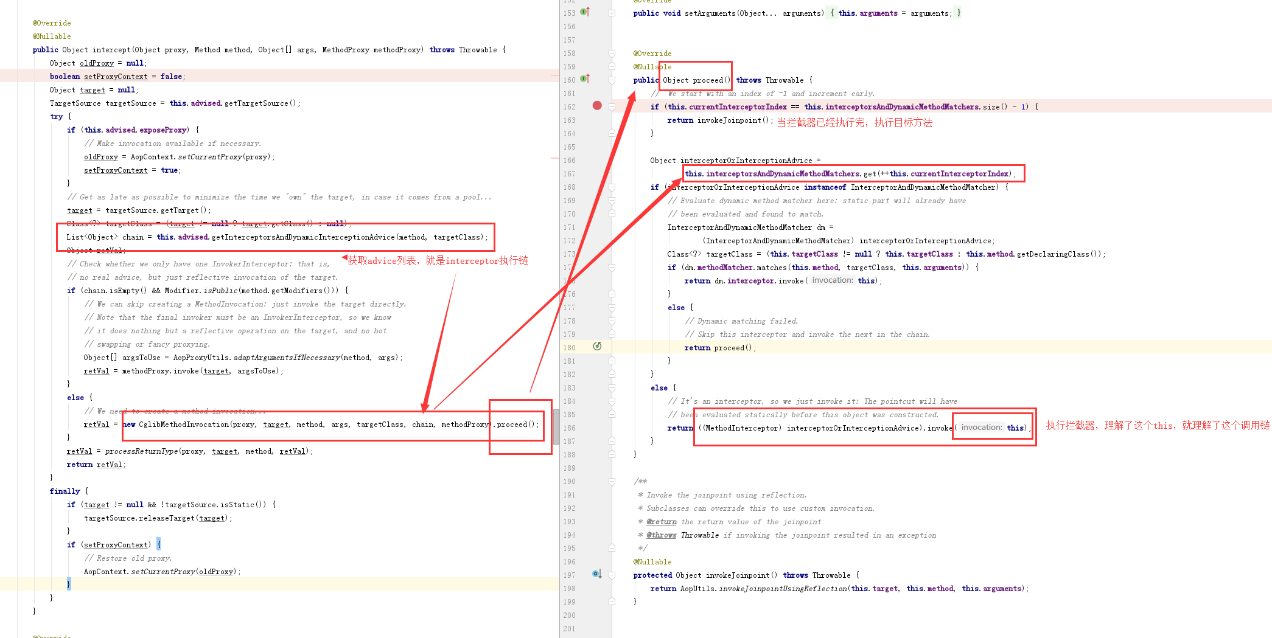
Task: Click the red breakpoint icon on line 162
Action: tap(597, 105)
